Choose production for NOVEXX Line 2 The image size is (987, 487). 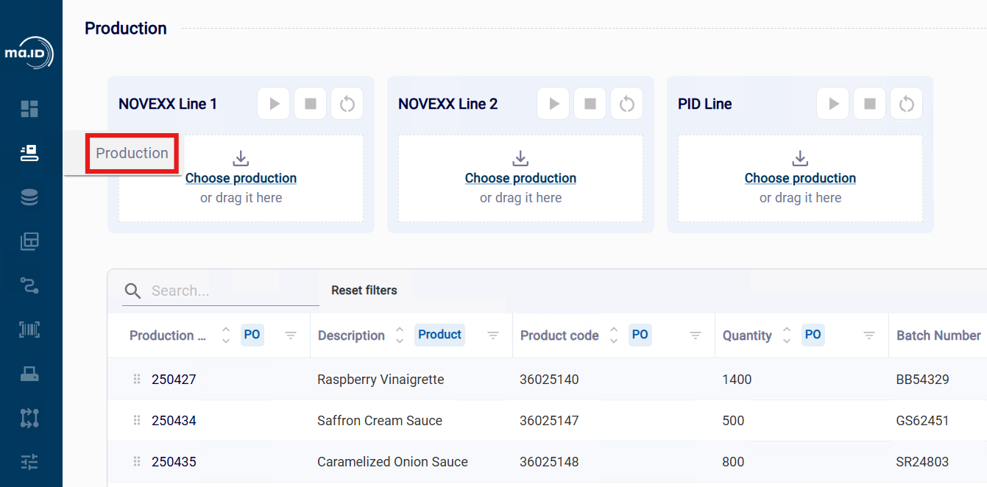click(520, 178)
